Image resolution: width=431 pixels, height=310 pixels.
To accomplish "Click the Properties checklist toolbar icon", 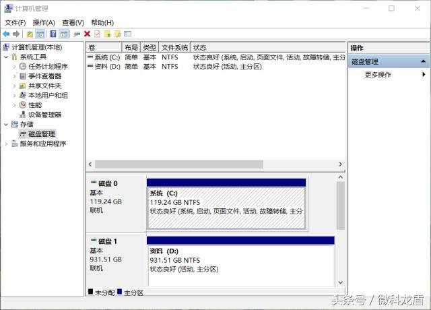I will [x=97, y=34].
